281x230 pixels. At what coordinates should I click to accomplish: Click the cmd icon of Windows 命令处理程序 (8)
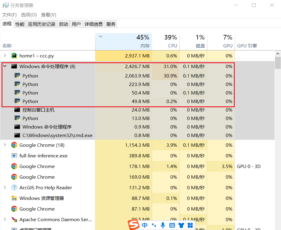point(14,67)
